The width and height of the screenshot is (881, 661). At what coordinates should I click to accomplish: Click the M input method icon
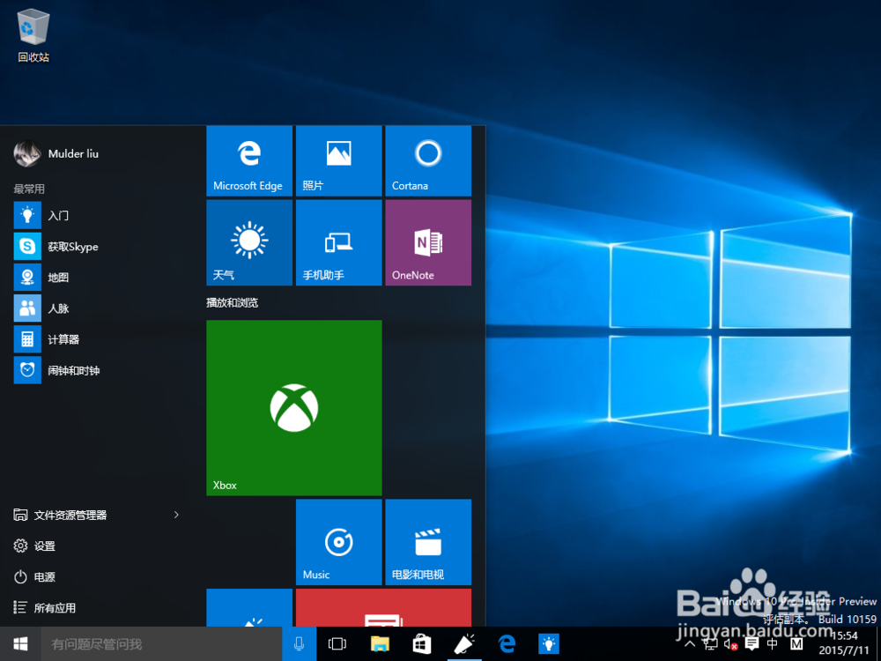pyautogui.click(x=796, y=644)
